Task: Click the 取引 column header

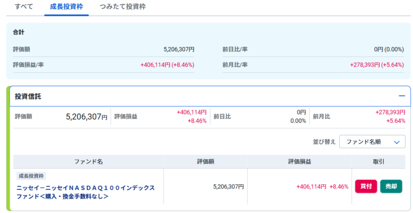Action: pos(378,162)
